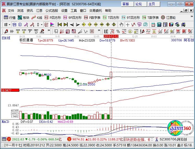This screenshot has height=149, width=195.
Task: Open the 公式选股 menu
Action: 51,11
